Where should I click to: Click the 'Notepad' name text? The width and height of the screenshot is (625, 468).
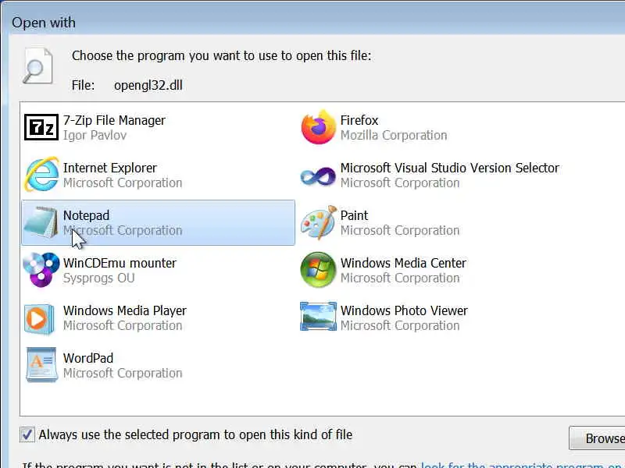(x=86, y=215)
